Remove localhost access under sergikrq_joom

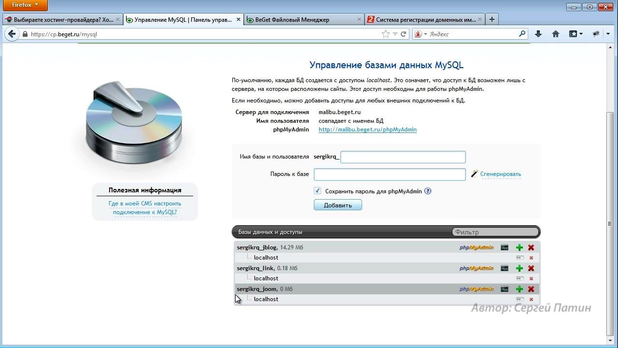click(x=531, y=300)
